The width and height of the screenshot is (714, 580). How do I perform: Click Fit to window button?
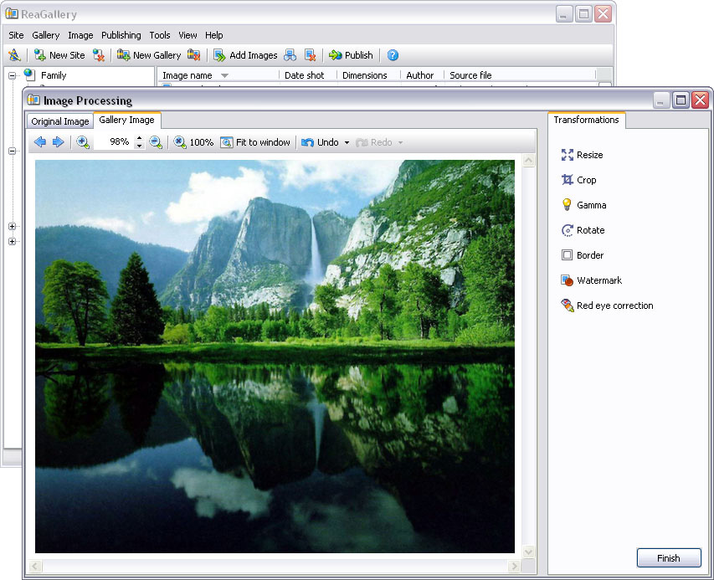tap(255, 142)
